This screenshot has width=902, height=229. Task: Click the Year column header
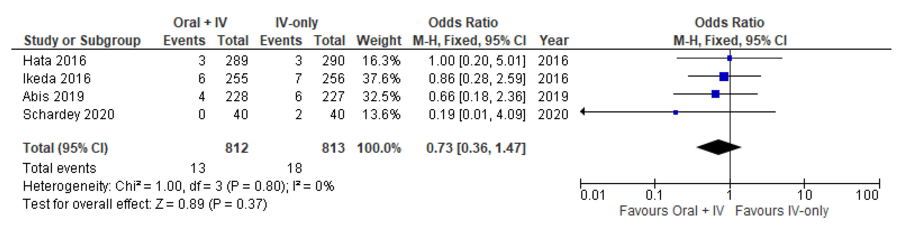pos(554,40)
